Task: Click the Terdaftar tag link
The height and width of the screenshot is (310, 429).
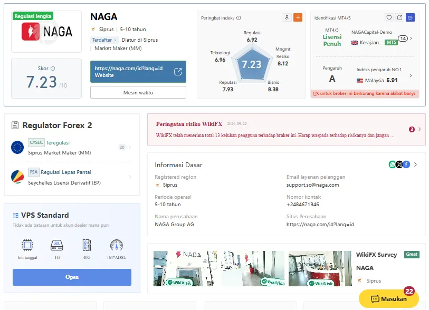Action: point(104,40)
